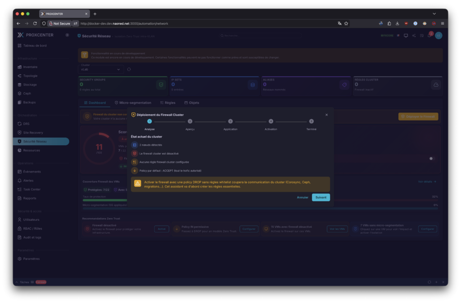Screen dimensions: 461x303
Task: Open the vLab cluster dropdown
Action: tap(101, 69)
